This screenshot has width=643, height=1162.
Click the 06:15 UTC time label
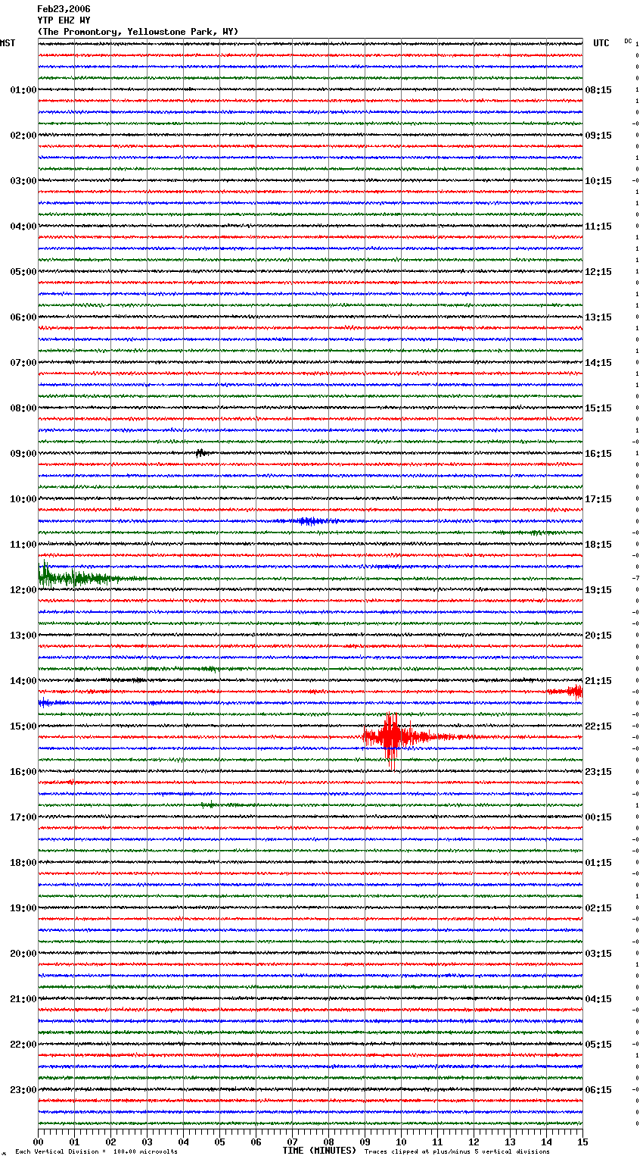pos(598,1090)
